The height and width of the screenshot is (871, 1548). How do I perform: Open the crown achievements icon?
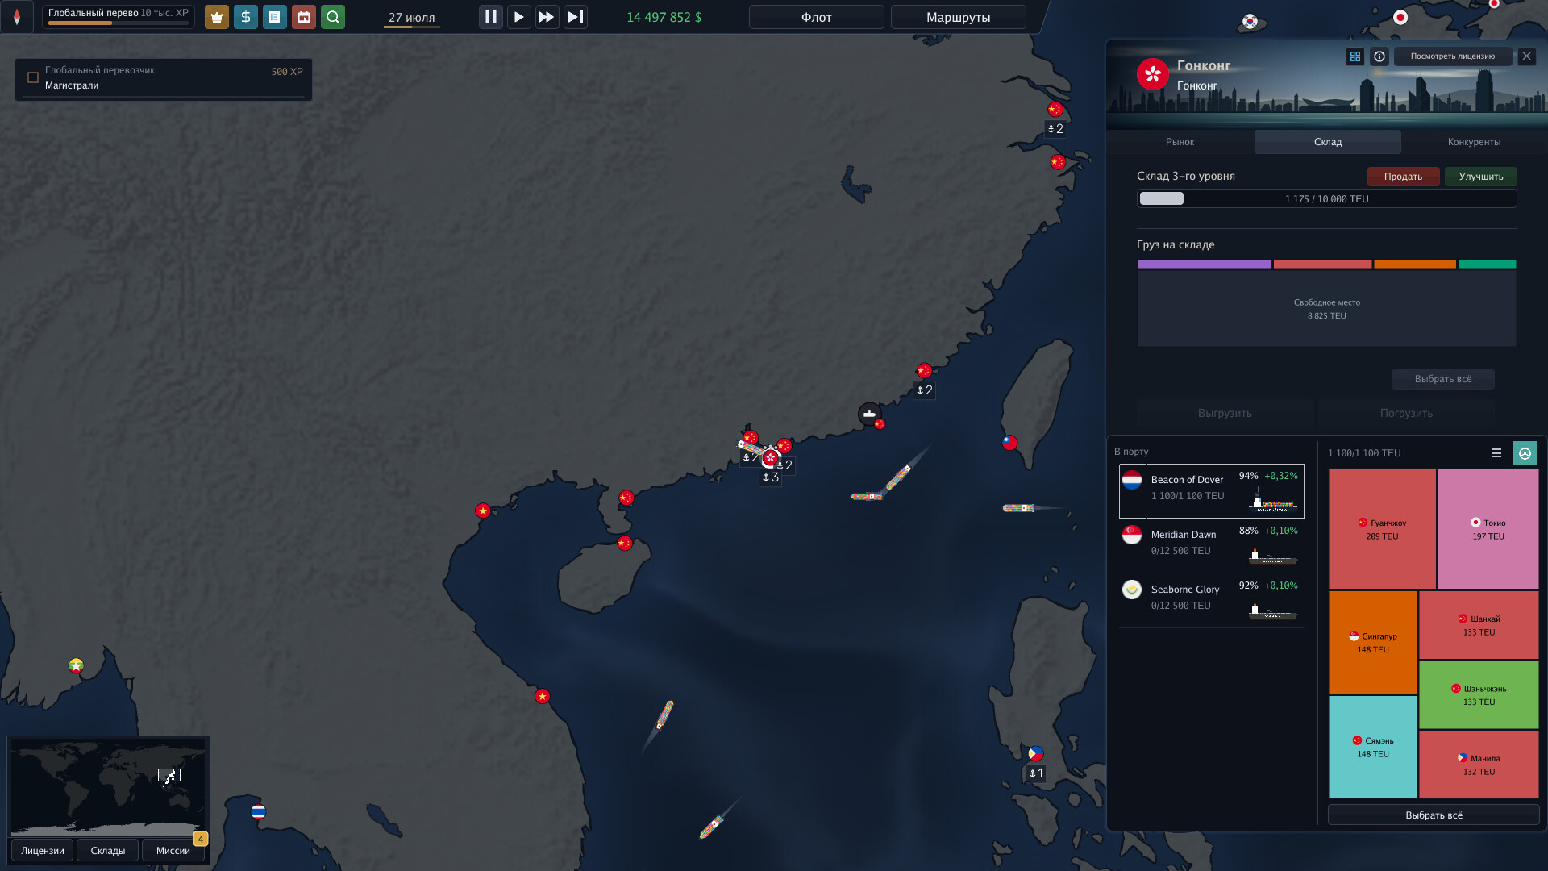pos(216,17)
